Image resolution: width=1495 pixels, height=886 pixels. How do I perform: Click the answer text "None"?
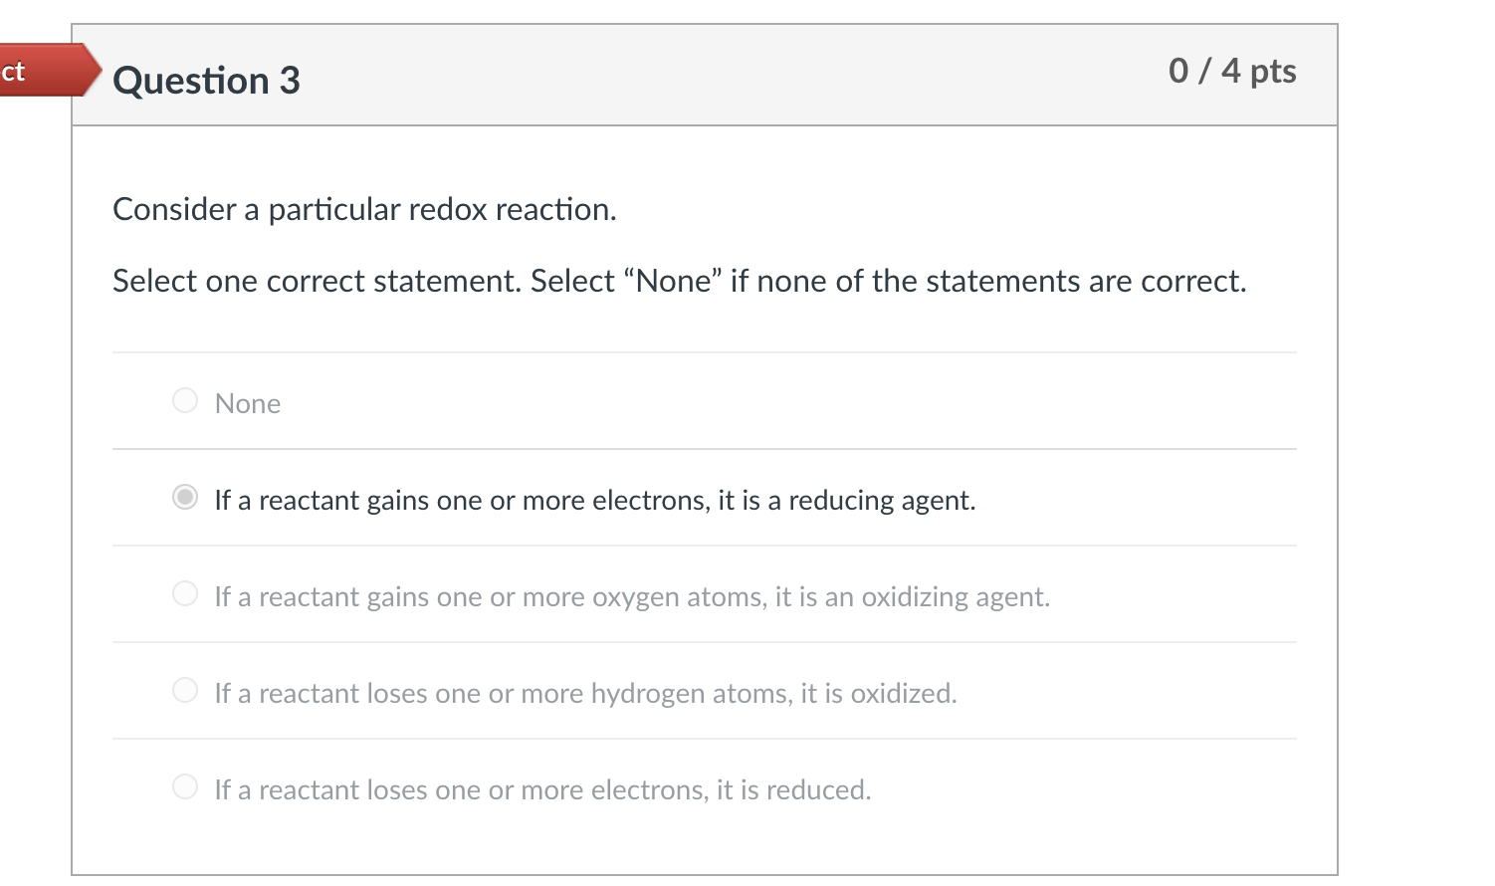point(248,403)
